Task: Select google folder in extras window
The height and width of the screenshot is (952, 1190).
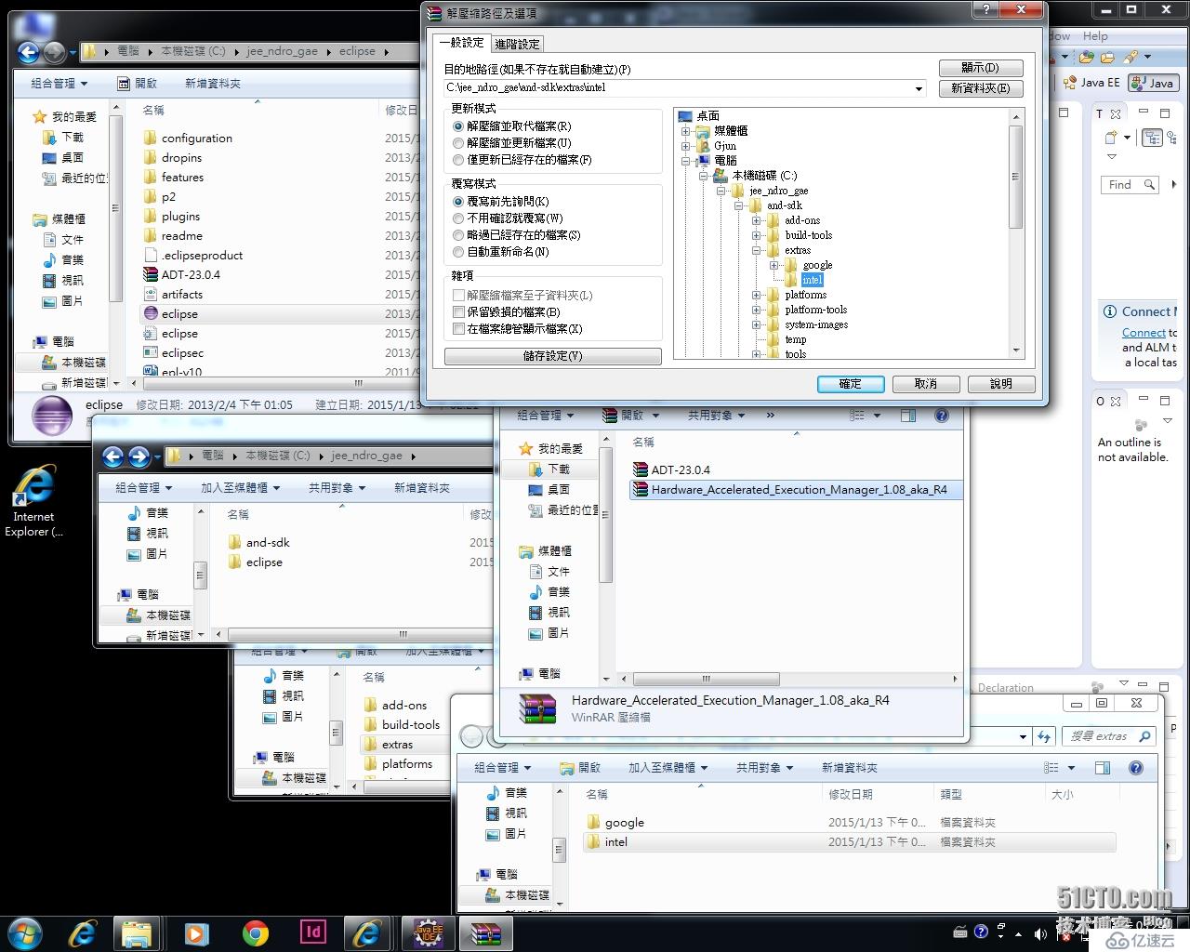Action: click(x=624, y=823)
